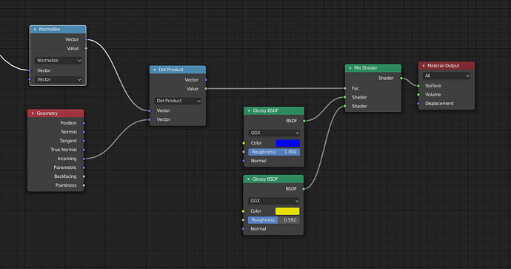
Task: Click the 'Fac' label in Mix Shader
Action: [355, 88]
